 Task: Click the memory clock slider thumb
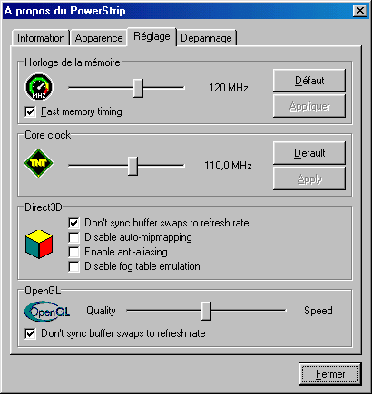(138, 88)
